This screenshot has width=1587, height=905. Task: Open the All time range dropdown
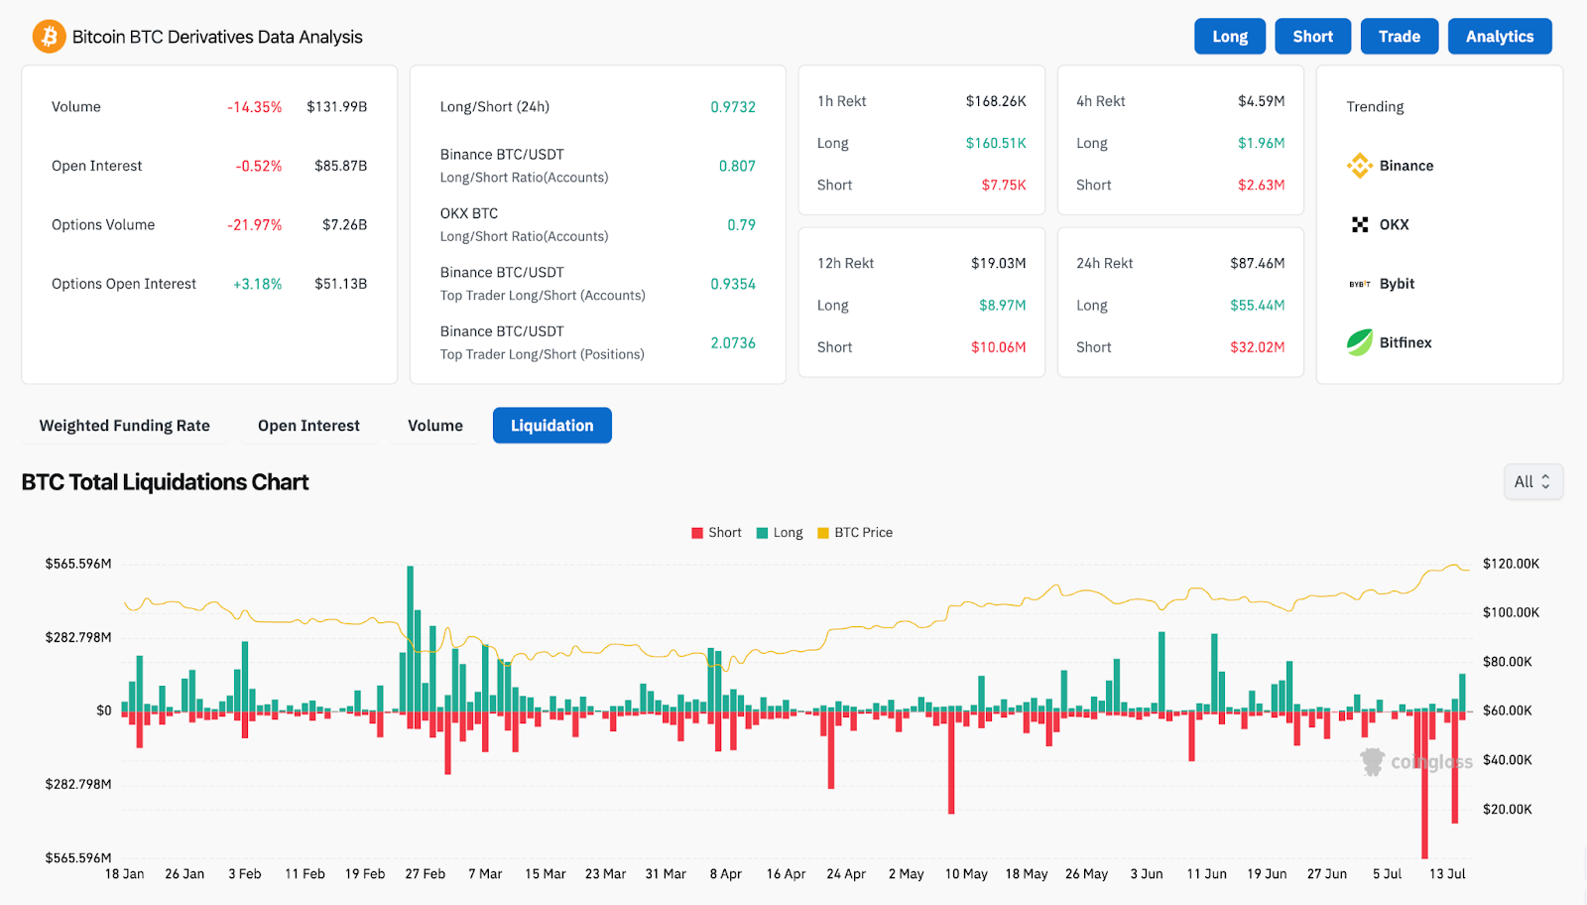pos(1532,481)
